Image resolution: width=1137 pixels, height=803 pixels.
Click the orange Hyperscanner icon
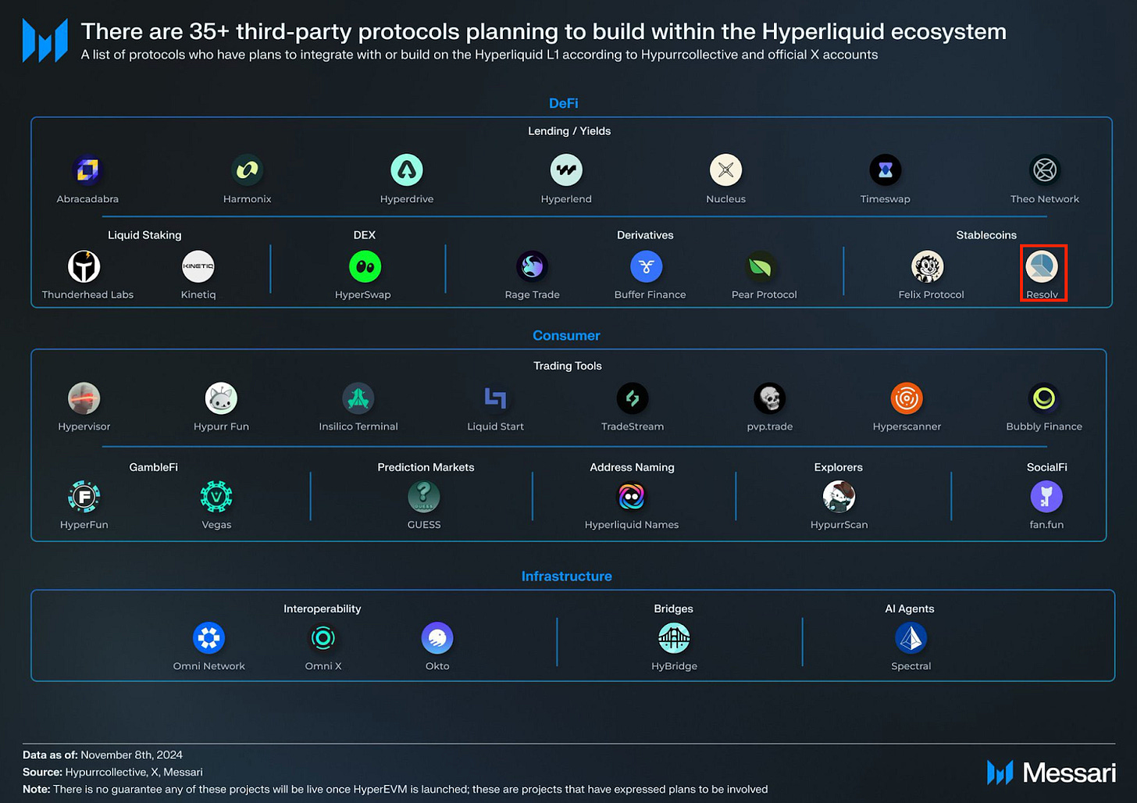907,398
